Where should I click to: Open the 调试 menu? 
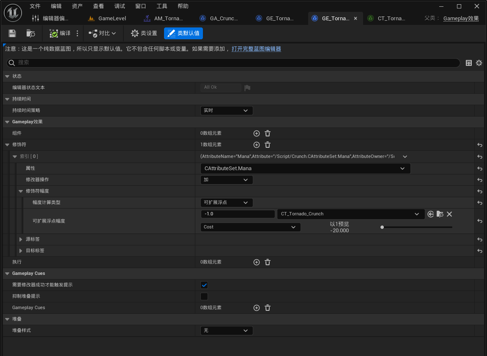pyautogui.click(x=120, y=6)
